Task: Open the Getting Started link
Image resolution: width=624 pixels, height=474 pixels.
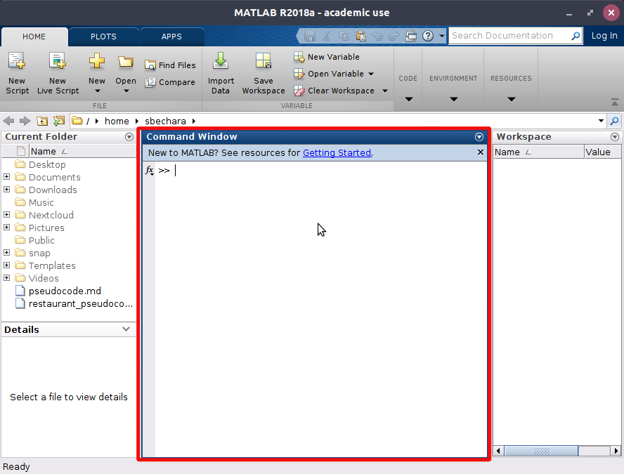Action: [337, 152]
